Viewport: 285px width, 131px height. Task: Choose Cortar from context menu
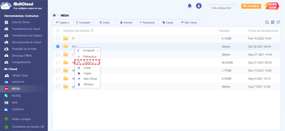(x=87, y=68)
